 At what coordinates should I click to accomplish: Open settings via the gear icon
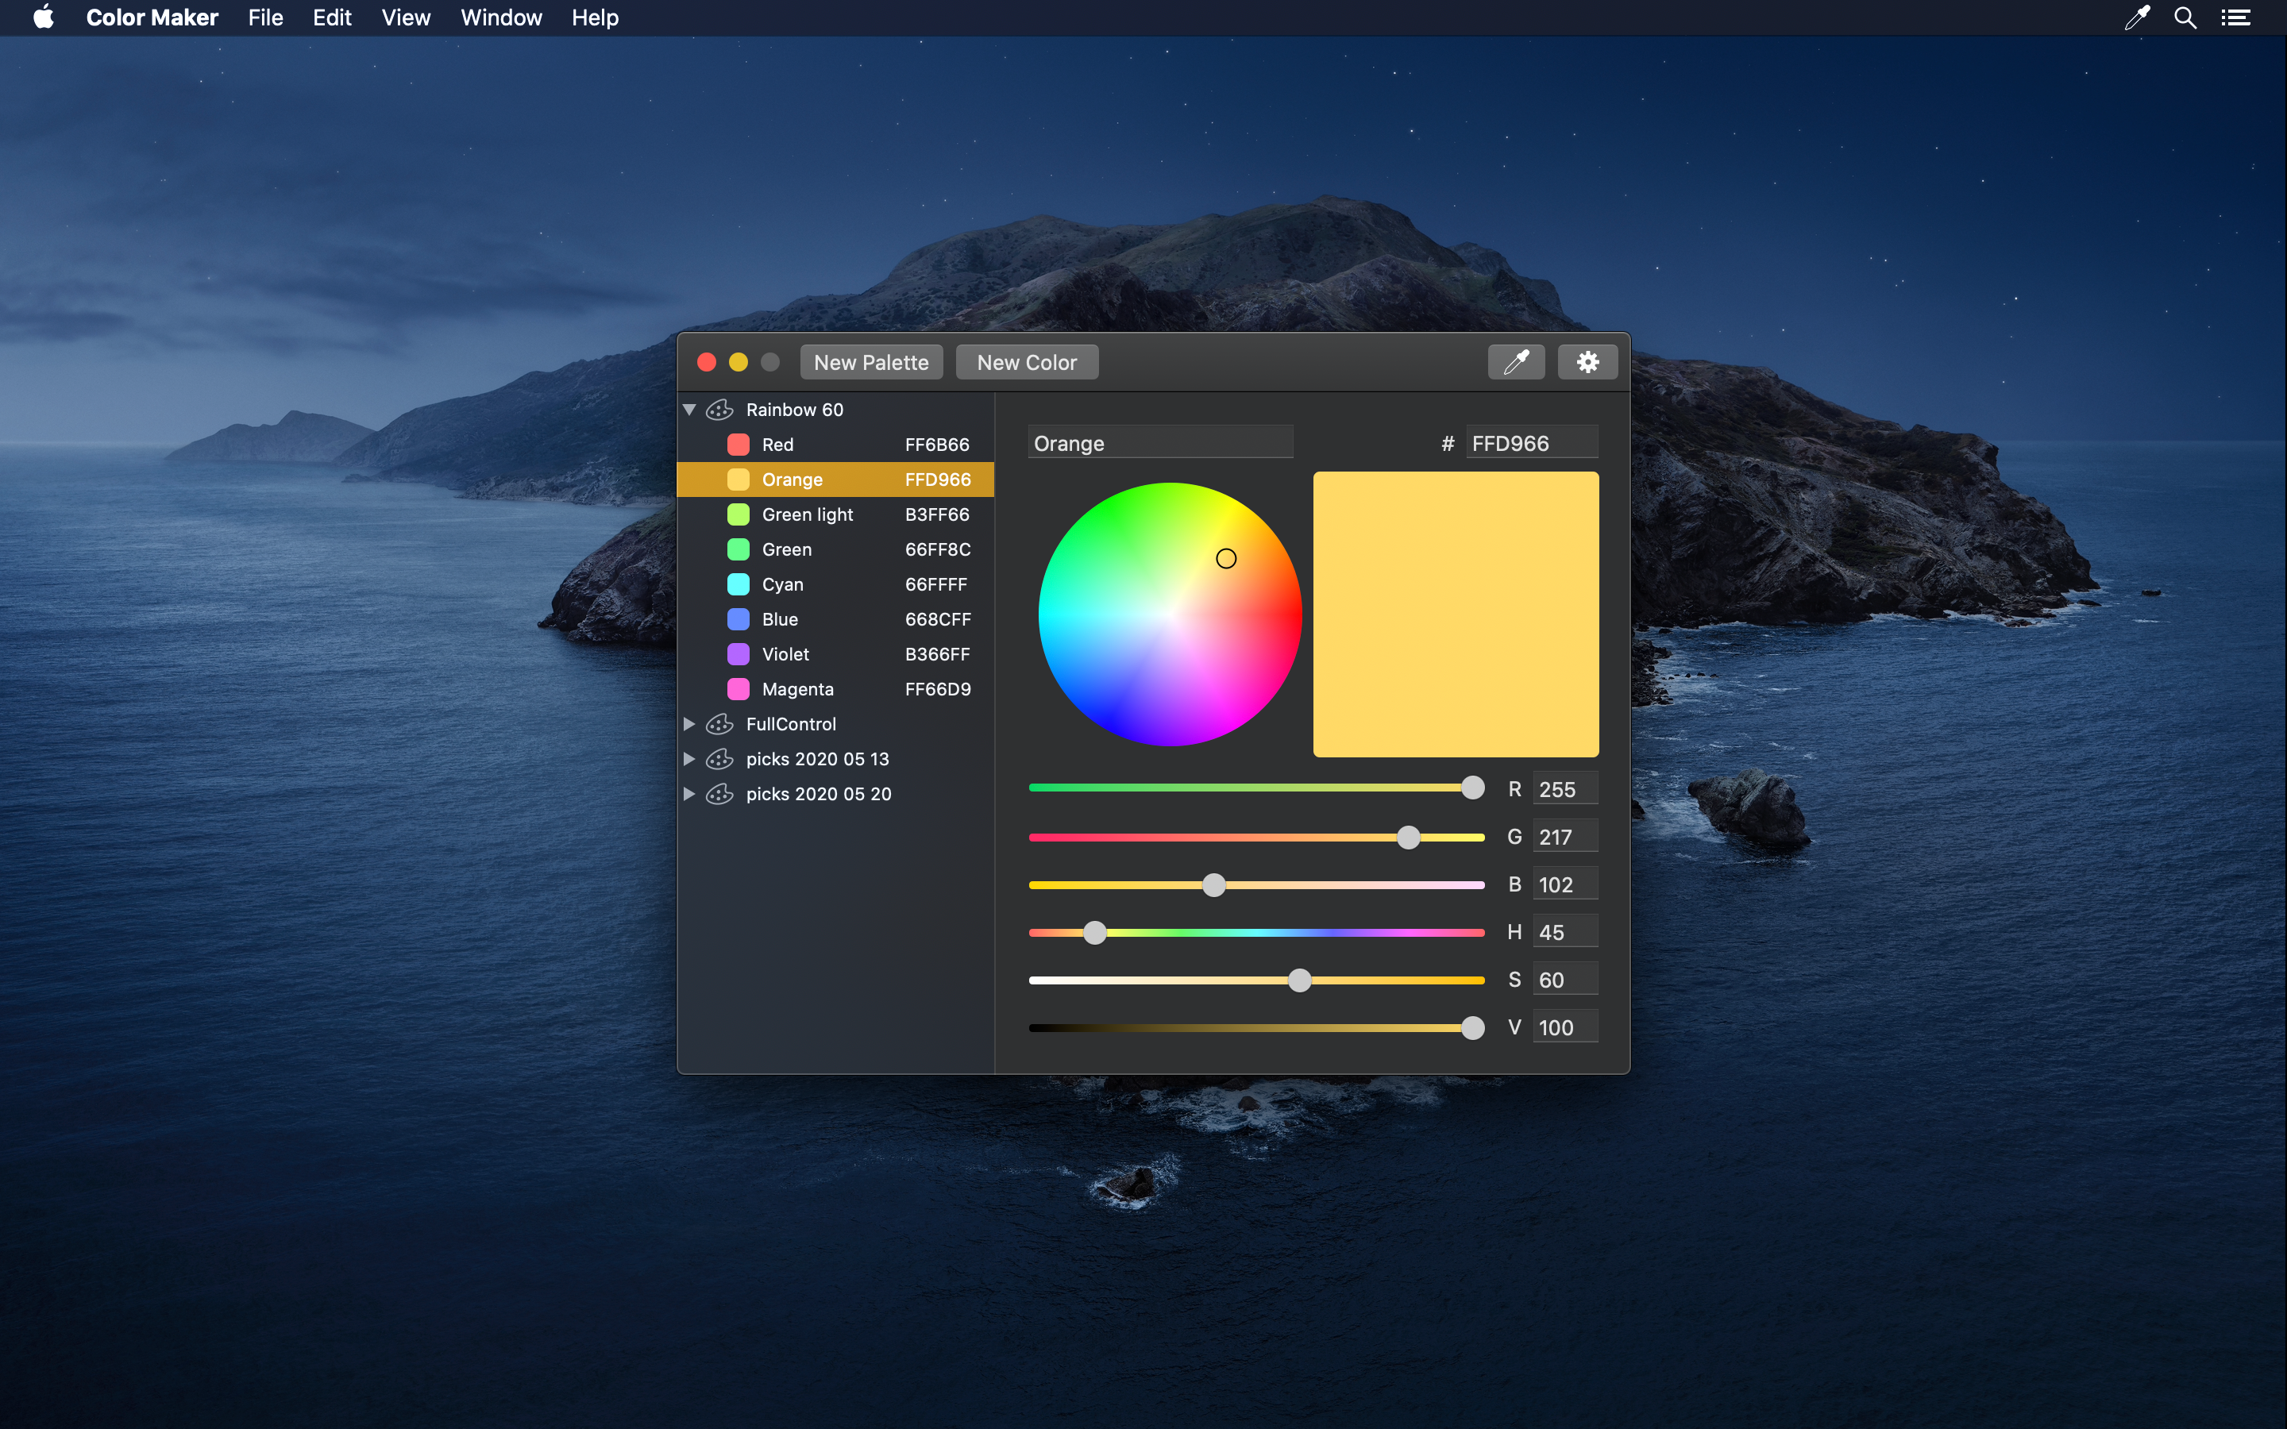1587,362
